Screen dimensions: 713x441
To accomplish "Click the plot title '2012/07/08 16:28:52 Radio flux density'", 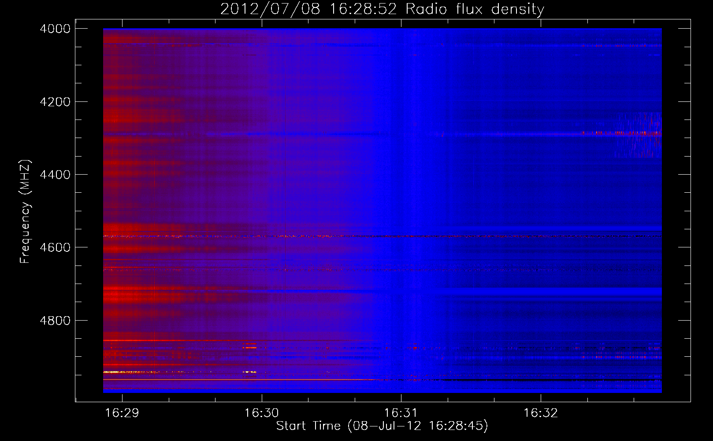I will (382, 9).
